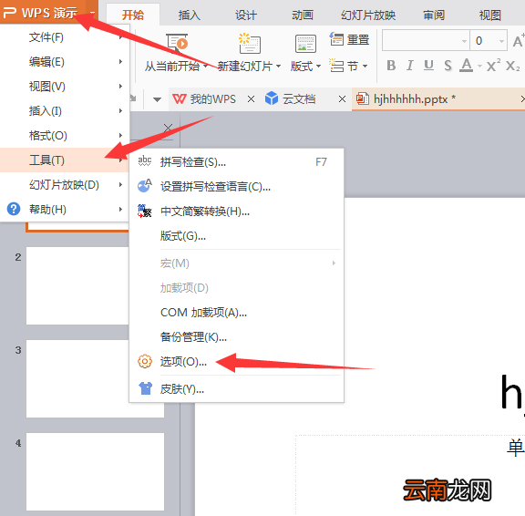The image size is (525, 516).
Task: Open 文件(F) menu item
Action: tap(65, 37)
